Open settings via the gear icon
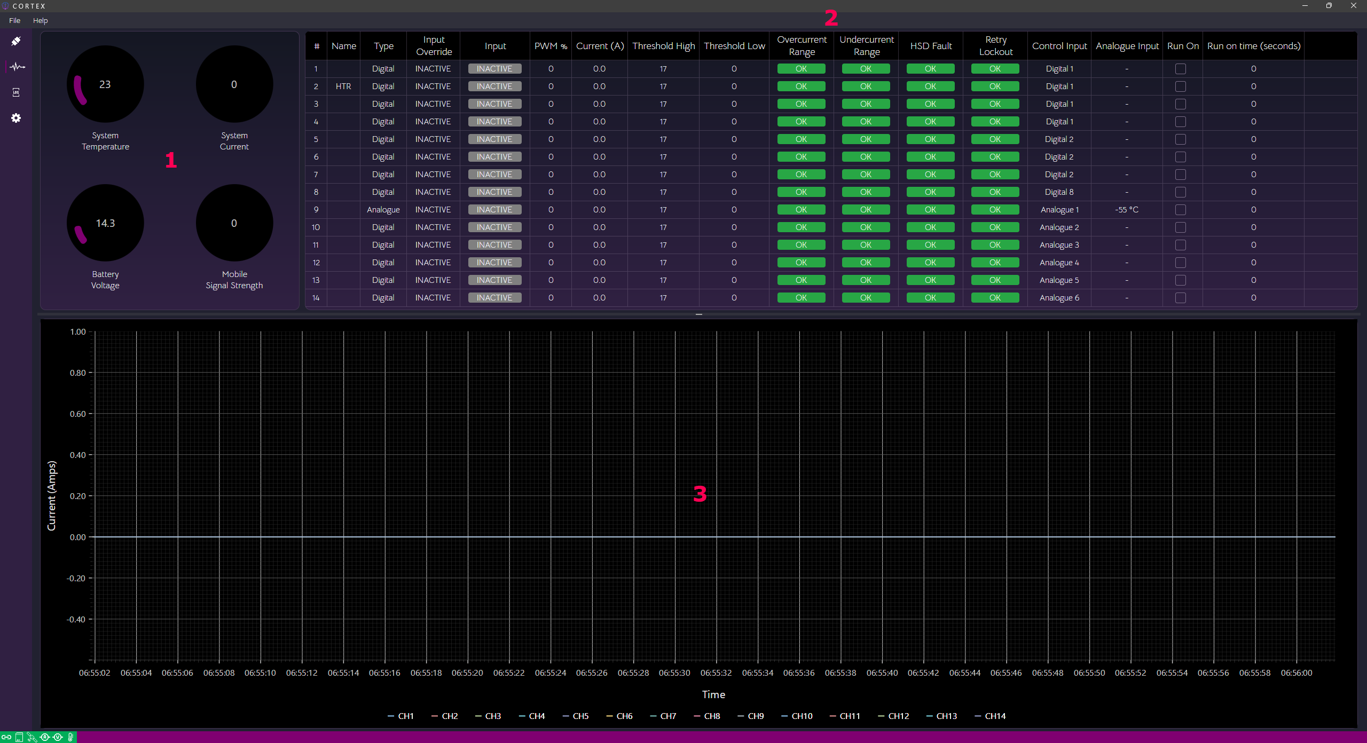 click(x=16, y=117)
